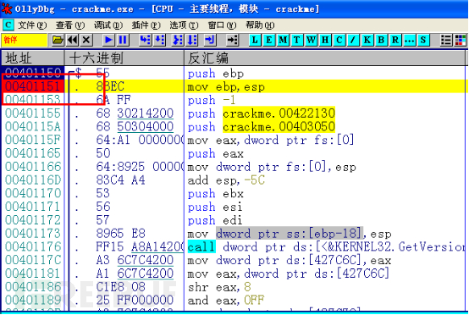Select address 0040115A row
Image resolution: width=469 pixels, height=315 pixels.
234,126
